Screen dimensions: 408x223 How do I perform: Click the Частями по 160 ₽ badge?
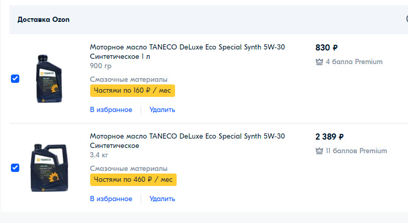click(132, 91)
